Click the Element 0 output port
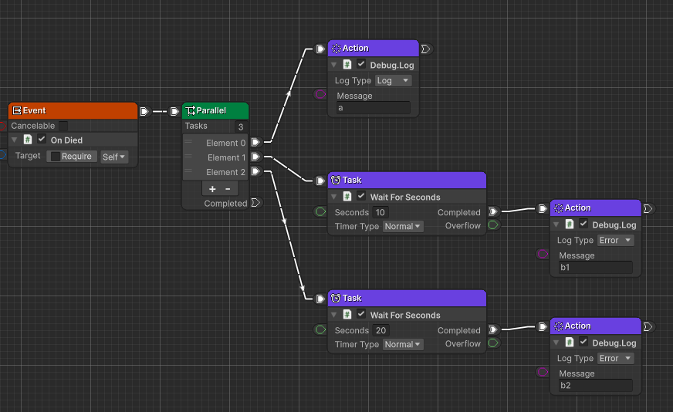The height and width of the screenshot is (412, 673). [x=255, y=142]
